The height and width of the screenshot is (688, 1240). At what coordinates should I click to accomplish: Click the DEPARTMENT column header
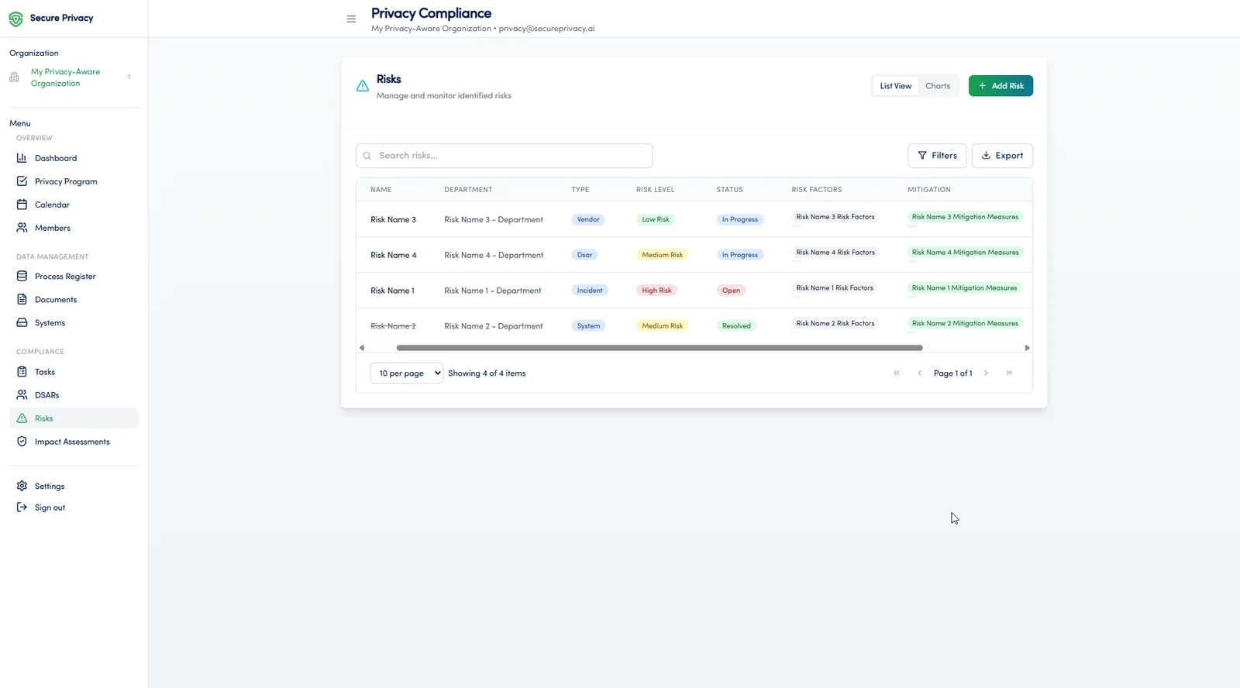(x=468, y=190)
